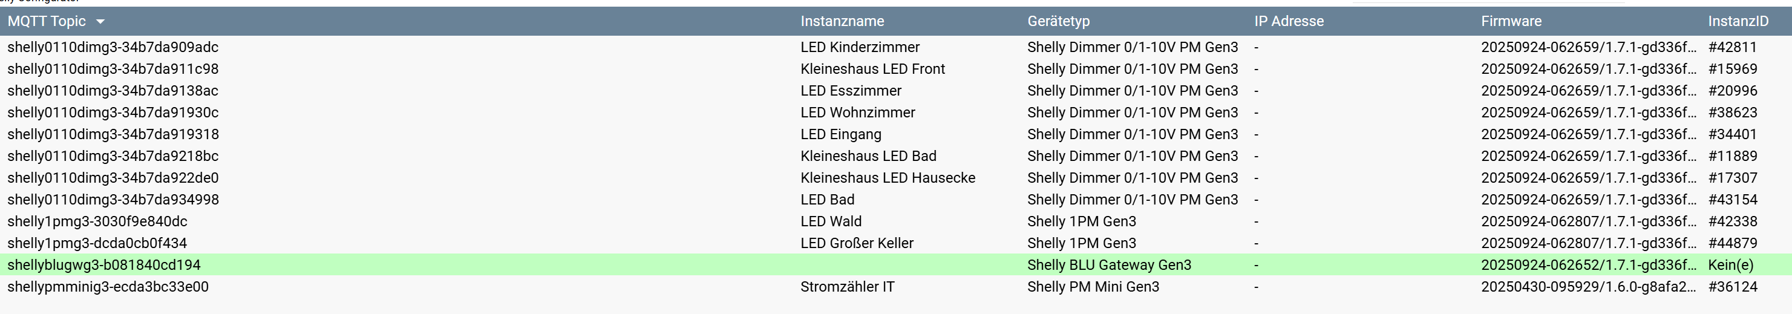Click the shellypmminig3-ecda3bc33e00 topic cell

tap(108, 287)
